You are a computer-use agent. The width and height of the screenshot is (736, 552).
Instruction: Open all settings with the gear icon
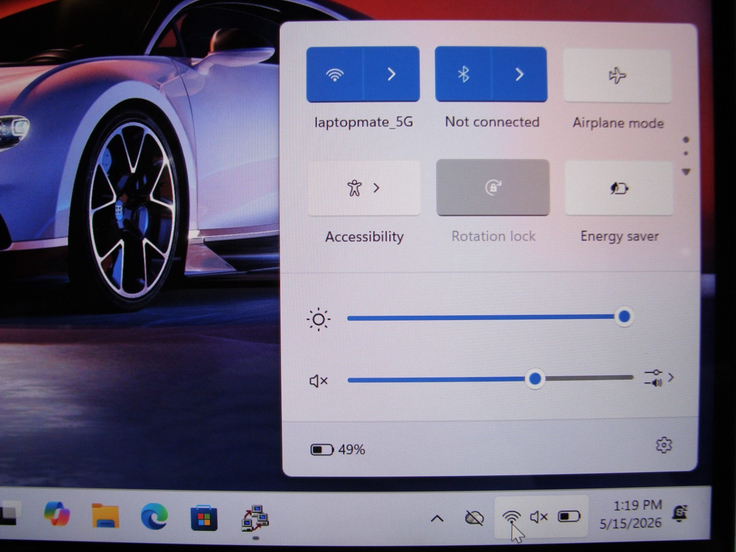(664, 445)
